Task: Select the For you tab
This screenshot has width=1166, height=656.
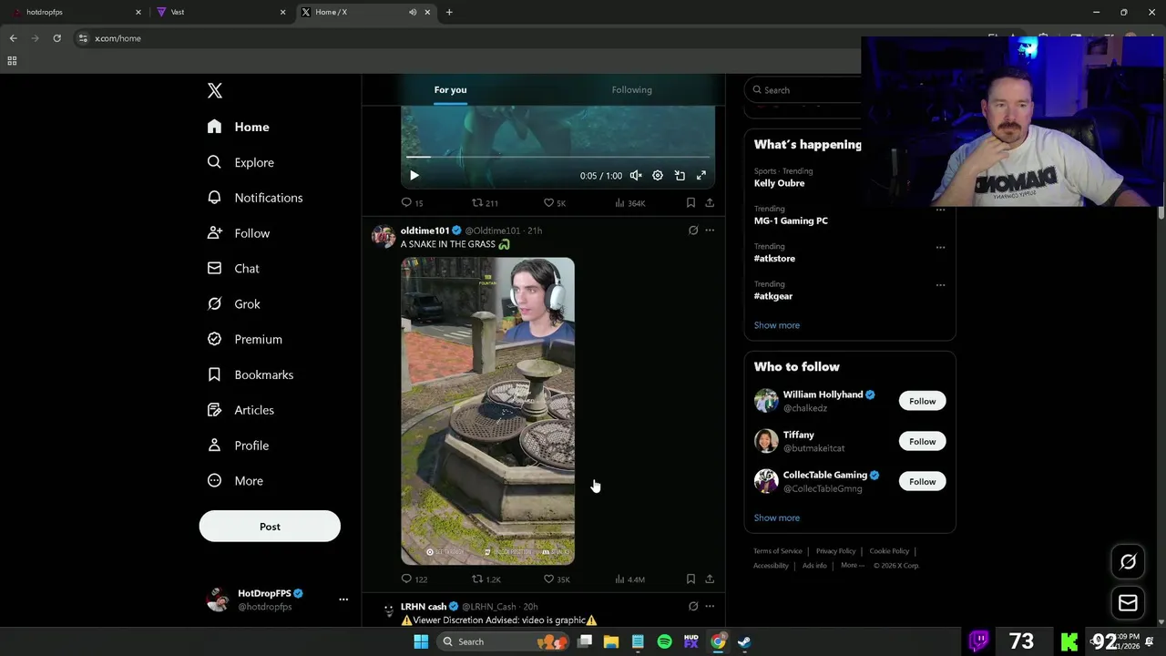Action: [x=450, y=90]
